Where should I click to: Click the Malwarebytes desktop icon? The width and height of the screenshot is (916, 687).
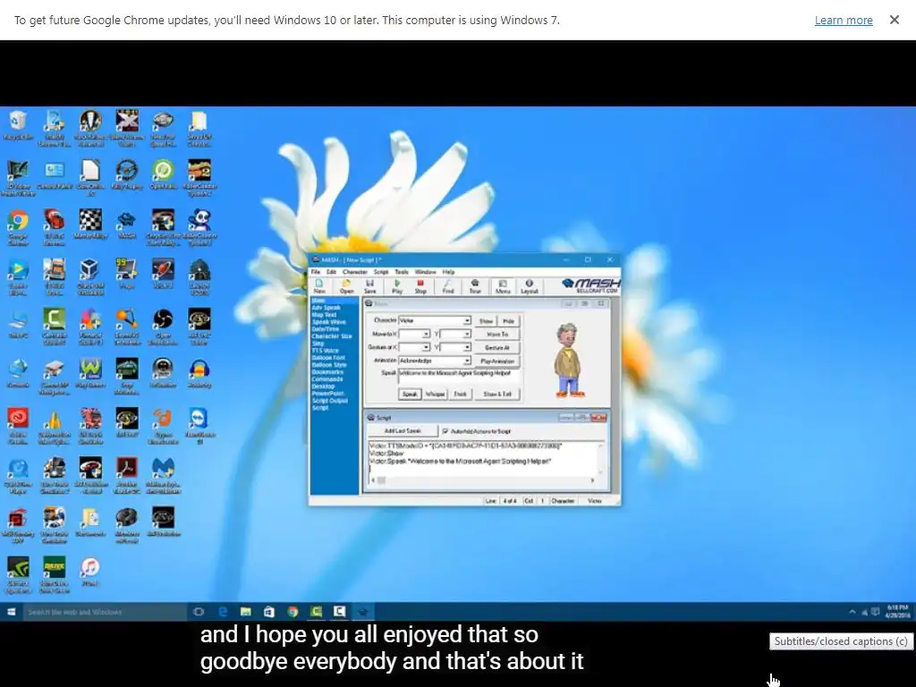pos(163,468)
